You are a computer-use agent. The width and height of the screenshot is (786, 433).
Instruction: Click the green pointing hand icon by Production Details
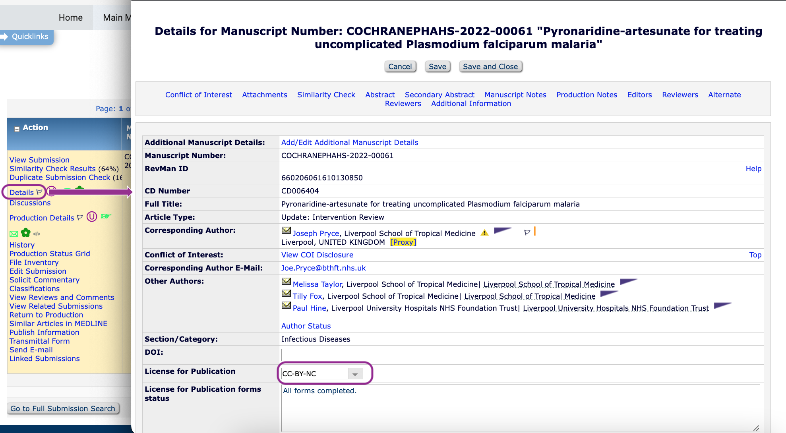pyautogui.click(x=106, y=216)
